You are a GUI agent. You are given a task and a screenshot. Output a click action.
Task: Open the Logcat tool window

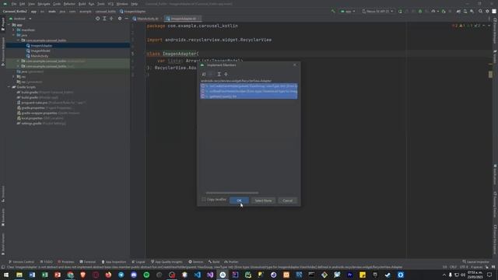pos(139,262)
